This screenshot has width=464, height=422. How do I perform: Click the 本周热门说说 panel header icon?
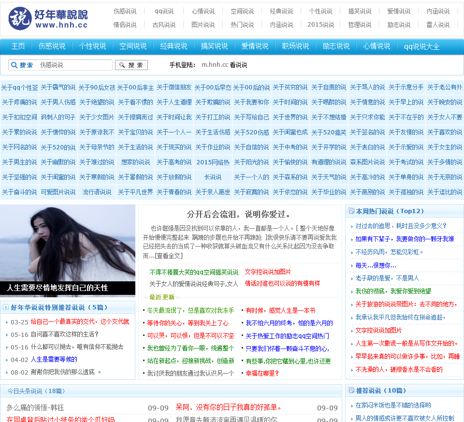tap(351, 211)
